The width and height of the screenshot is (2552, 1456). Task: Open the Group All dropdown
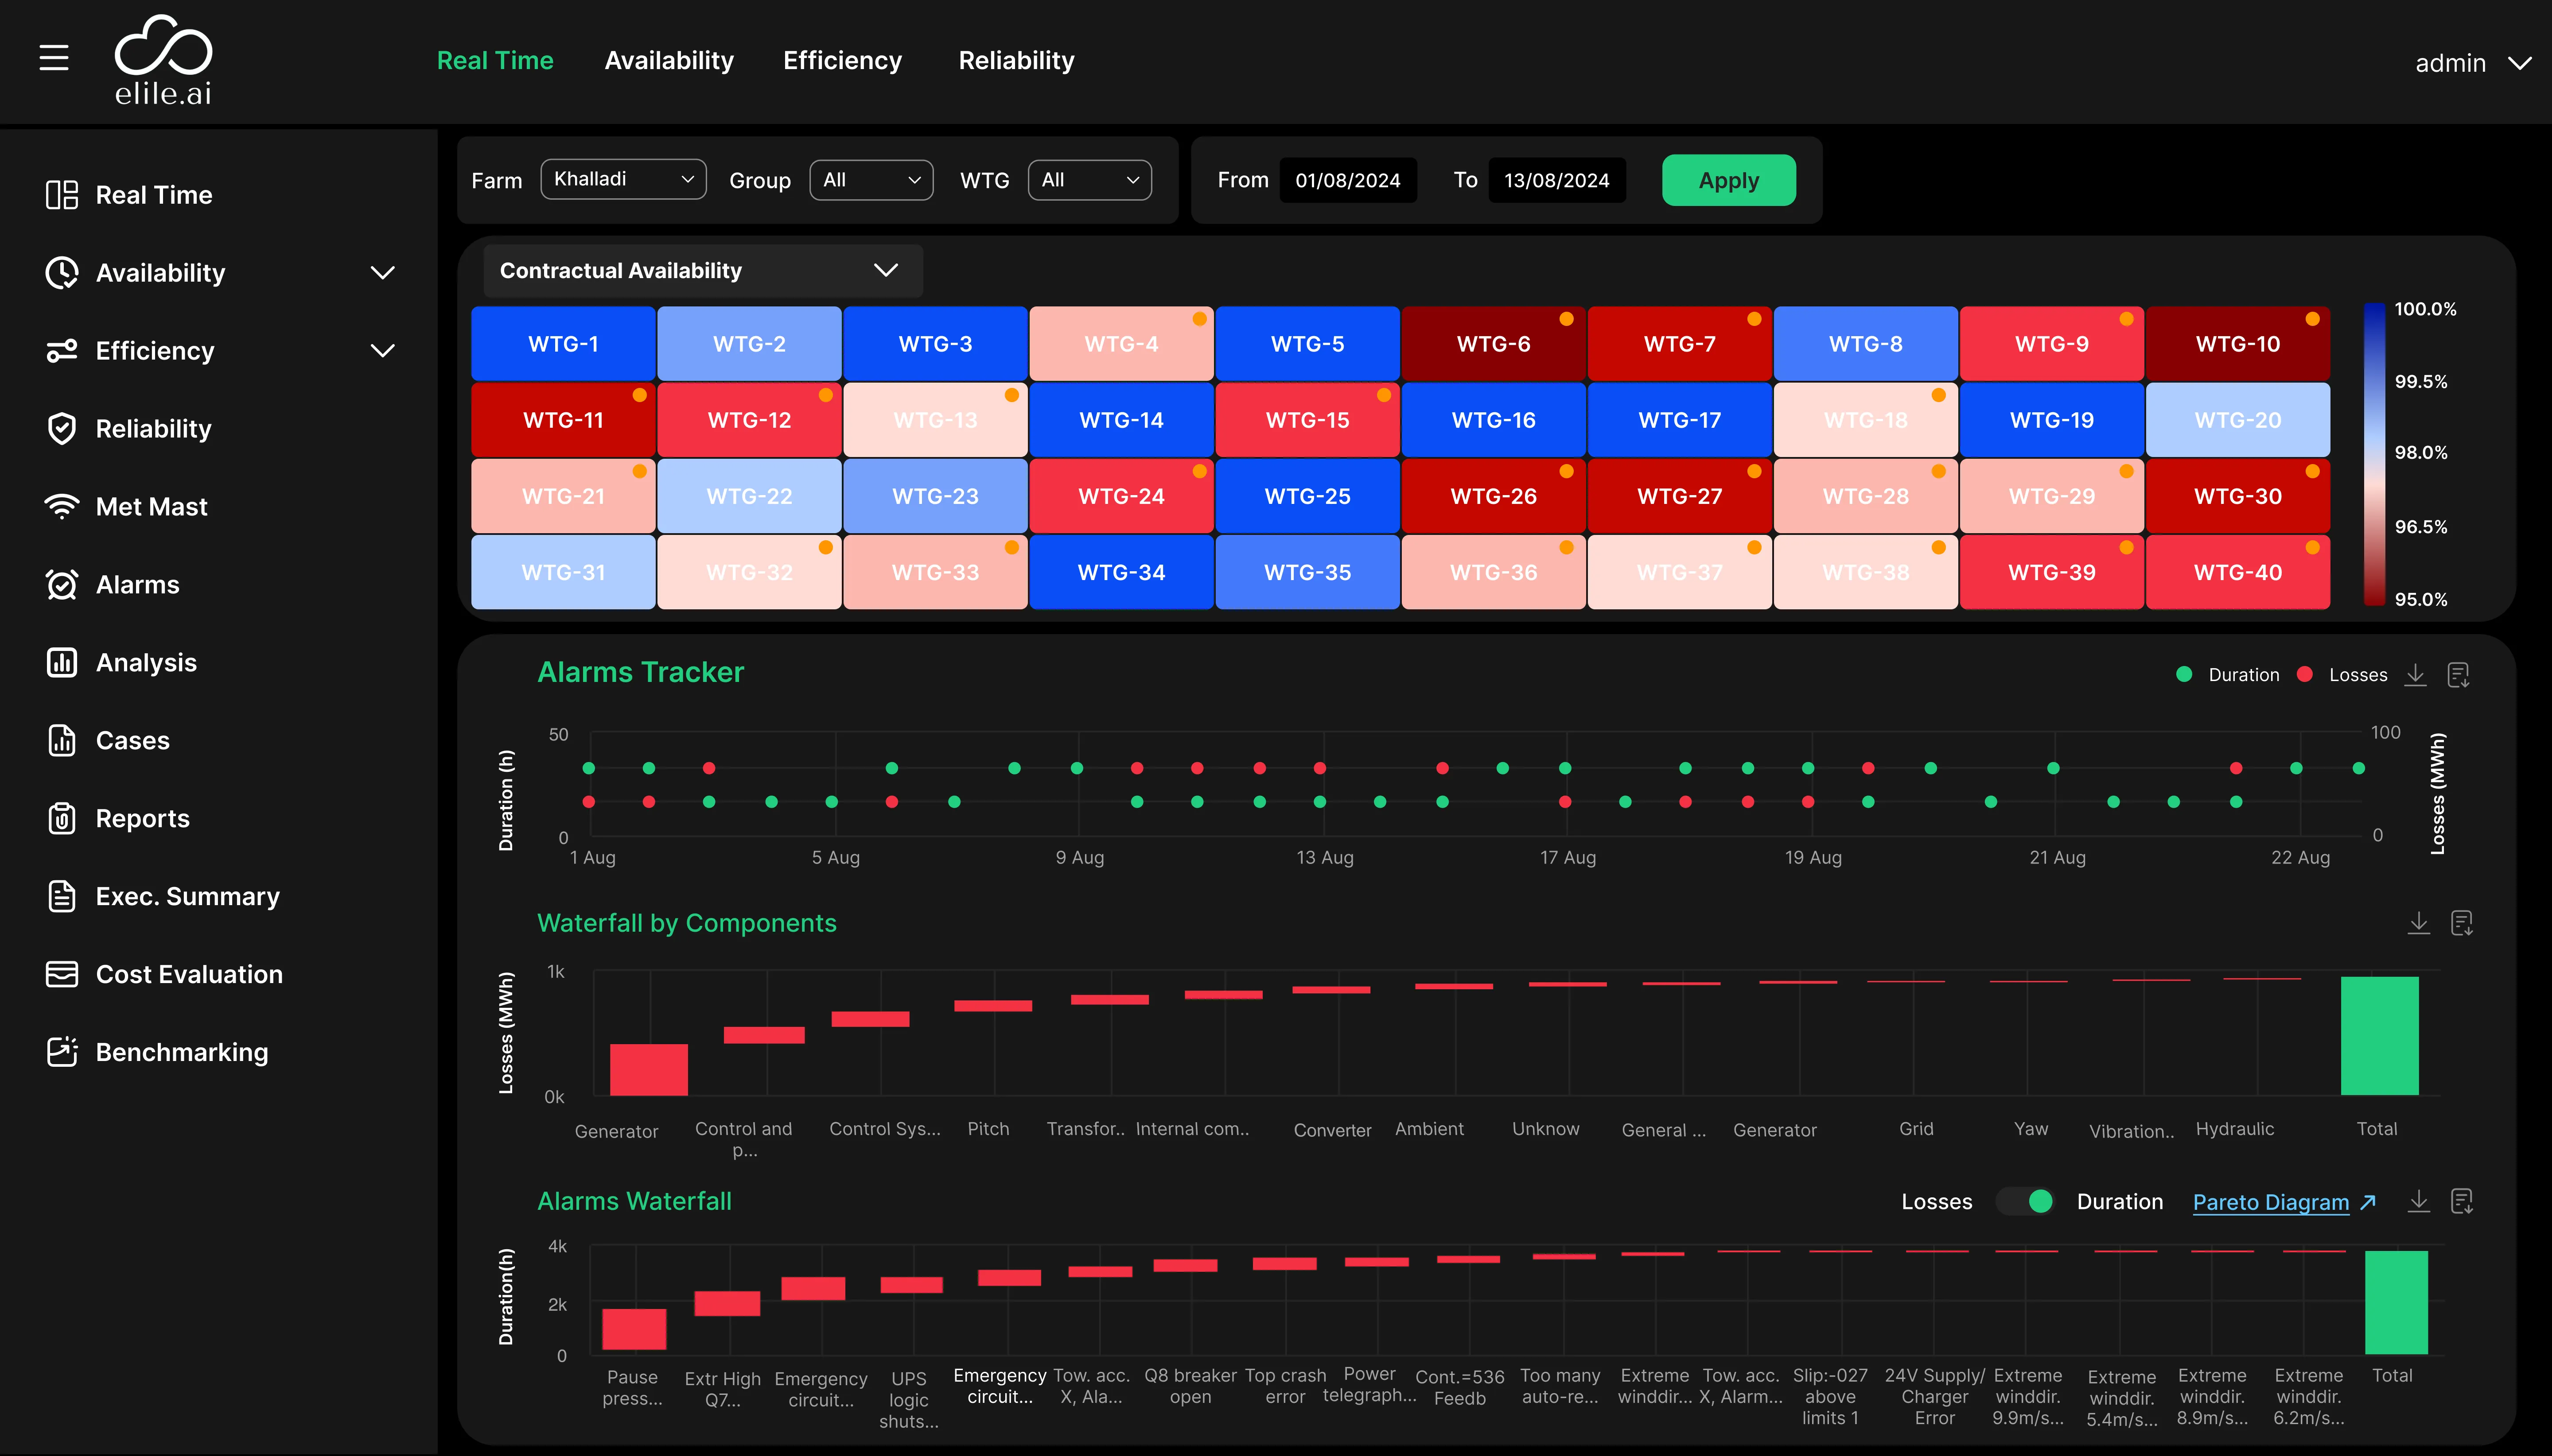pyautogui.click(x=871, y=180)
